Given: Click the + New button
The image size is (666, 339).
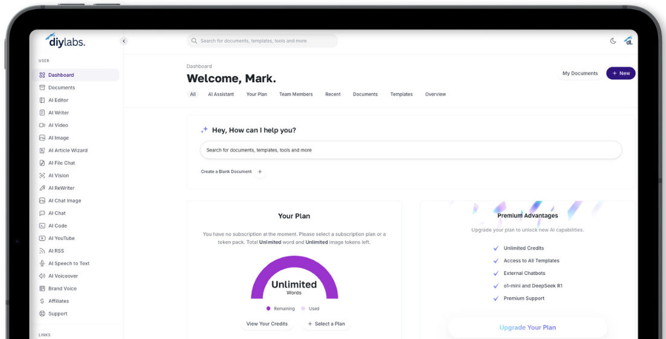Looking at the screenshot, I should click(x=621, y=74).
